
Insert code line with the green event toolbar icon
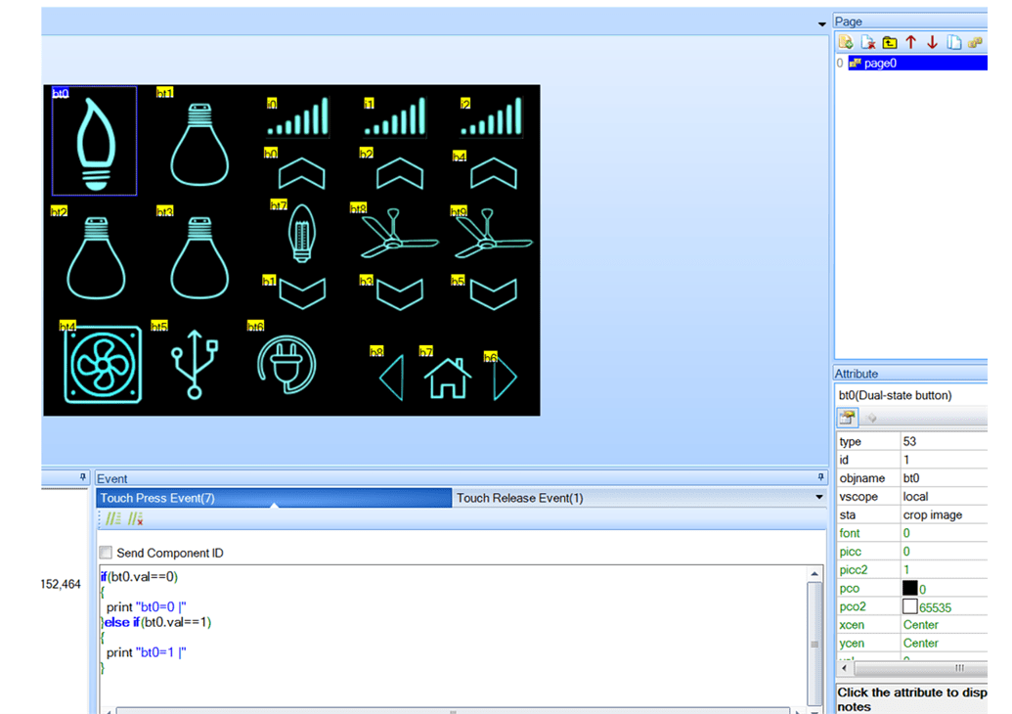click(112, 518)
